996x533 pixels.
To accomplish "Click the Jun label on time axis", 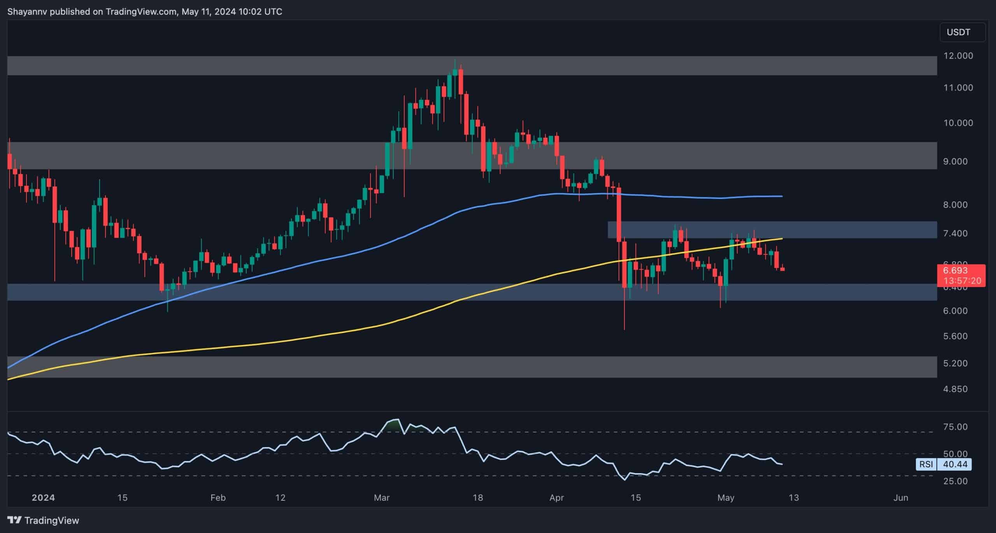I will pos(901,498).
